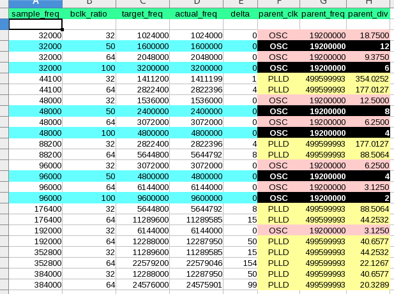Select sample_freq 88200 in the bclk_ratio 32 row

(x=35, y=143)
